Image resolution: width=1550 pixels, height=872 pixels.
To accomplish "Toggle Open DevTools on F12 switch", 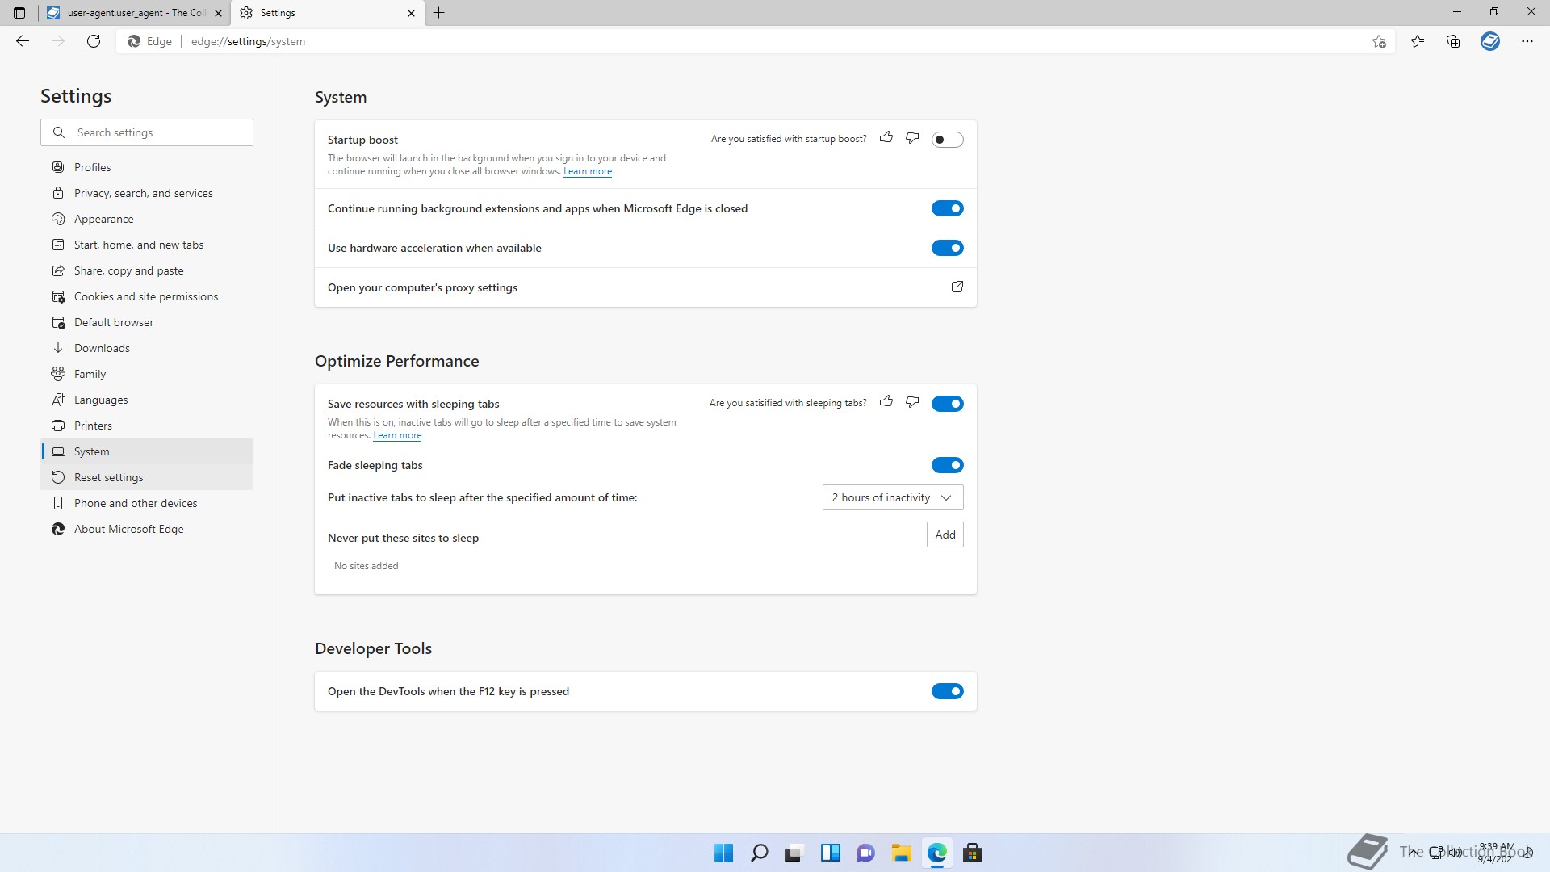I will click(x=948, y=691).
